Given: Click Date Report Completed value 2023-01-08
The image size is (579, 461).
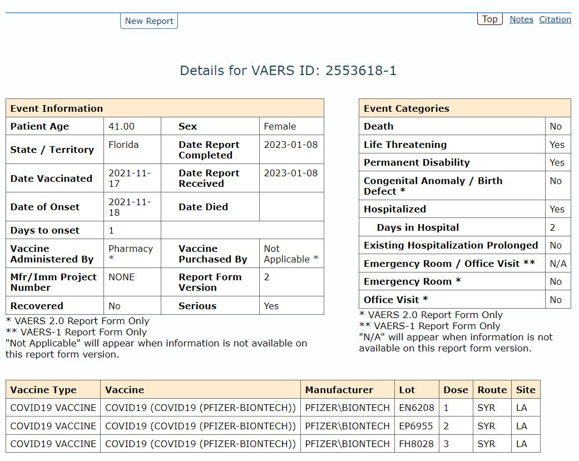Looking at the screenshot, I should click(290, 145).
